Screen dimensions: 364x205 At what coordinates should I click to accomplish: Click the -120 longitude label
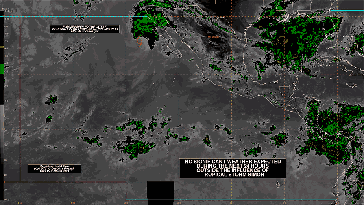(125, 203)
